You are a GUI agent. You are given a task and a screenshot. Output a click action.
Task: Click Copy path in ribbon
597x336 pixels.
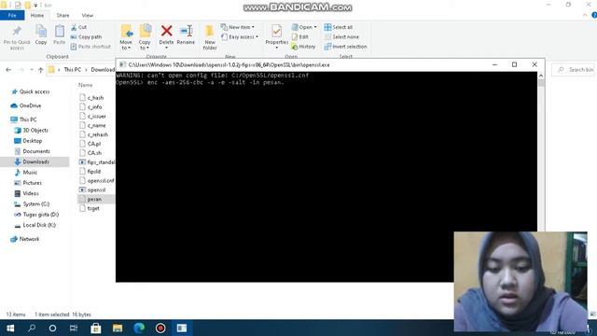click(x=86, y=37)
